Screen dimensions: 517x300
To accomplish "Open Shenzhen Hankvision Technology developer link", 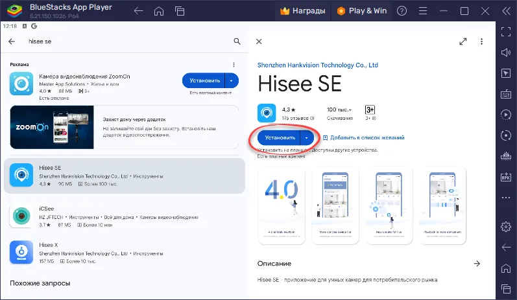I will pyautogui.click(x=317, y=65).
